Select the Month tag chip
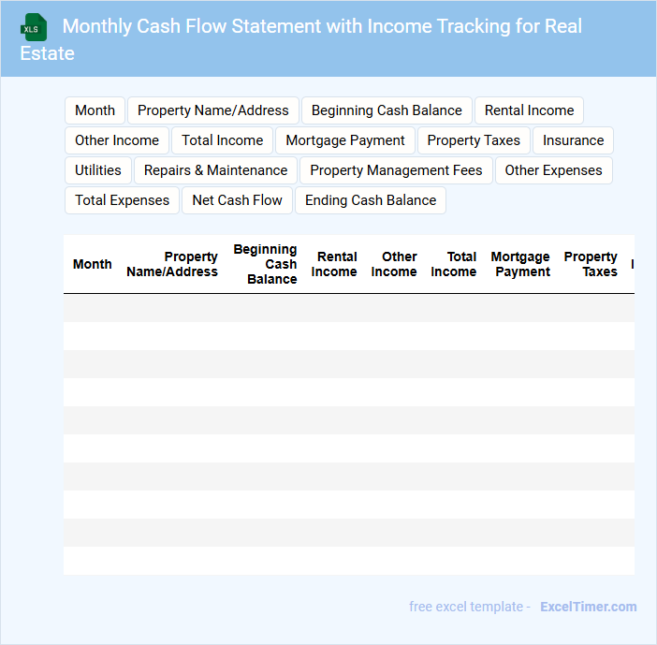The height and width of the screenshot is (645, 657). click(95, 110)
